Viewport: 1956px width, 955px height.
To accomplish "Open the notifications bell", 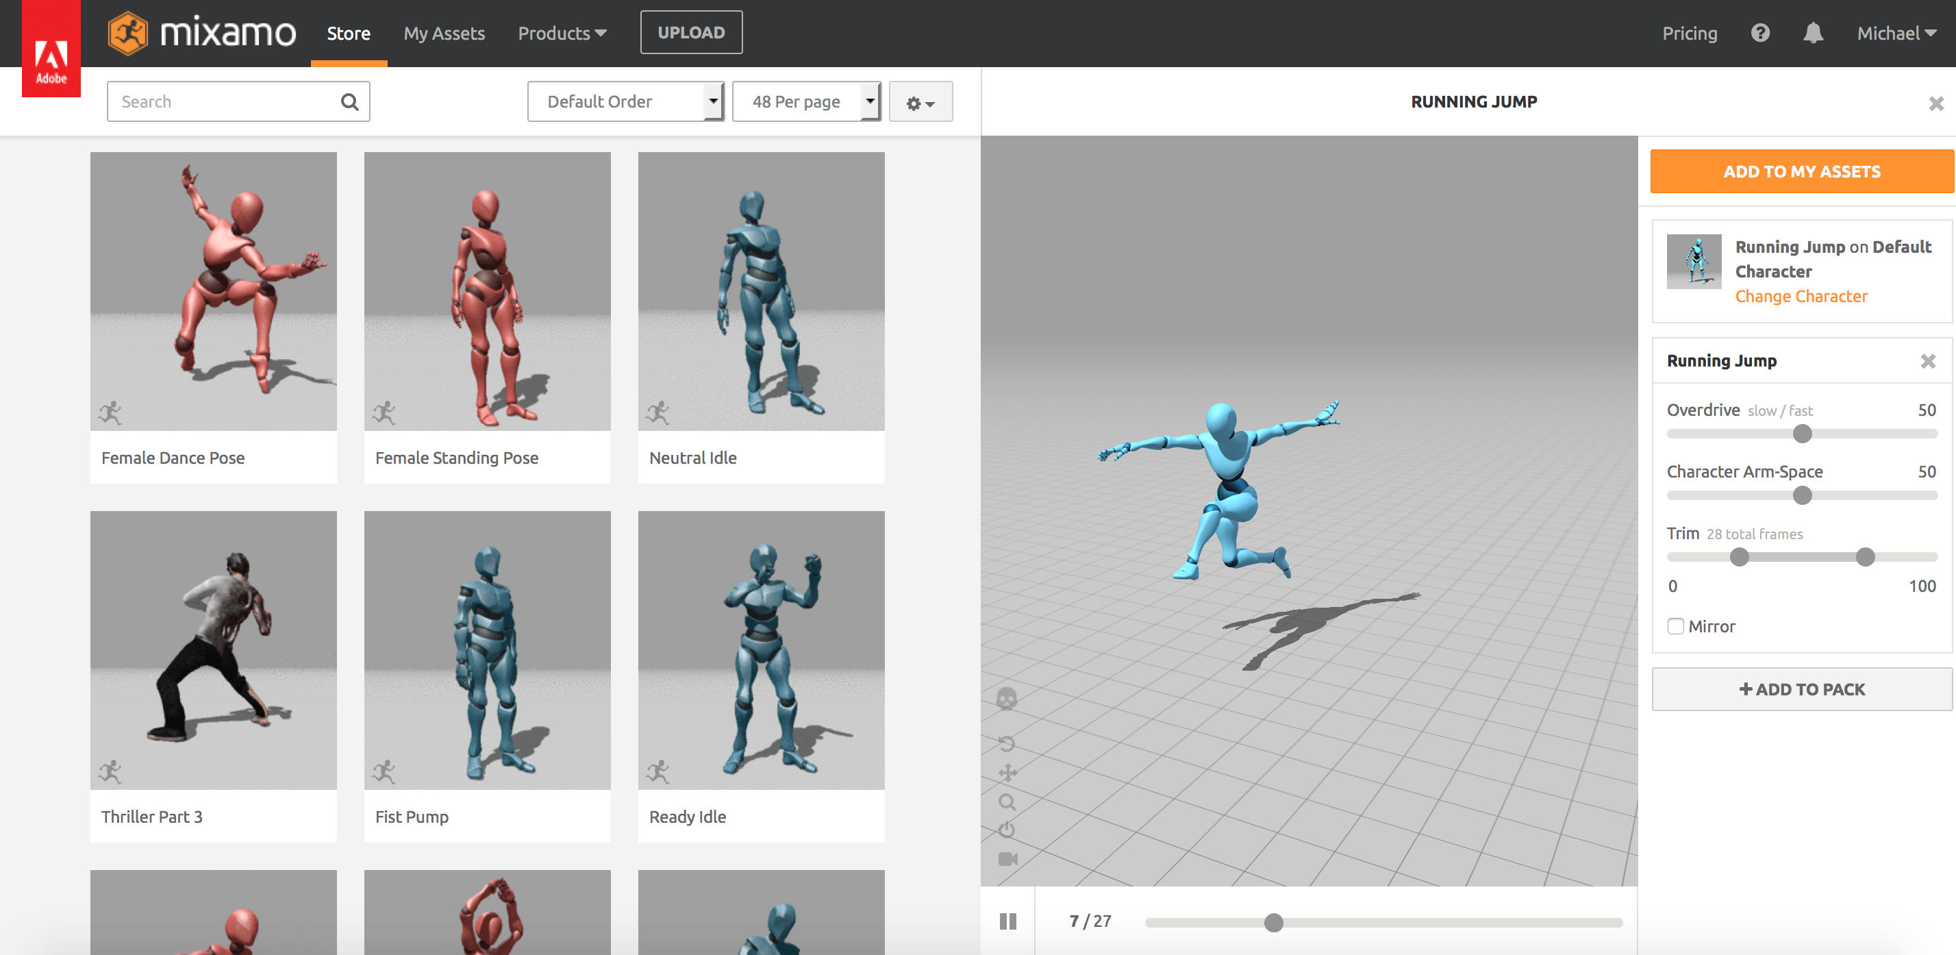I will (1814, 34).
